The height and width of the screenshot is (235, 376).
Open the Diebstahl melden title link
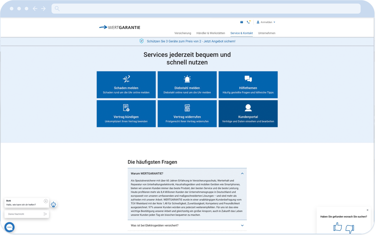click(x=187, y=88)
